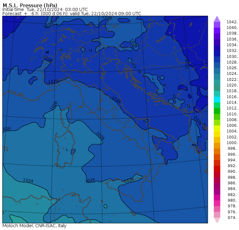The image size is (239, 230).
Task: Click the H high-pressure marker over the eastern Alps
Action: 91,50
